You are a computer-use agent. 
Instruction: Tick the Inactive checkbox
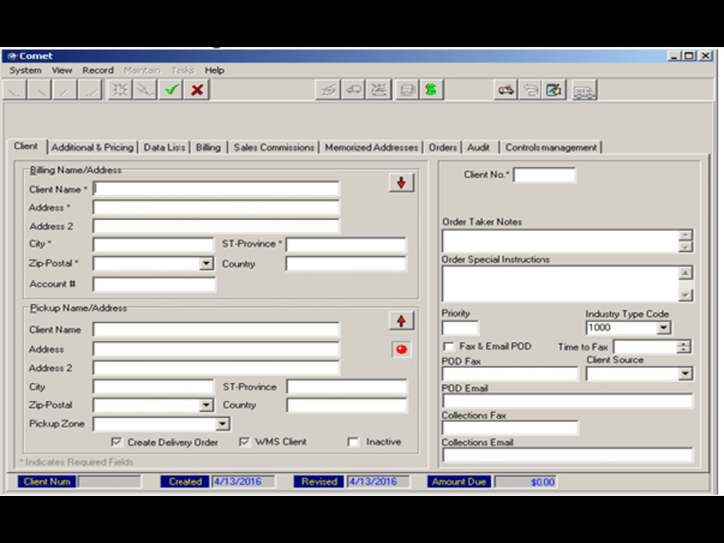tap(353, 442)
